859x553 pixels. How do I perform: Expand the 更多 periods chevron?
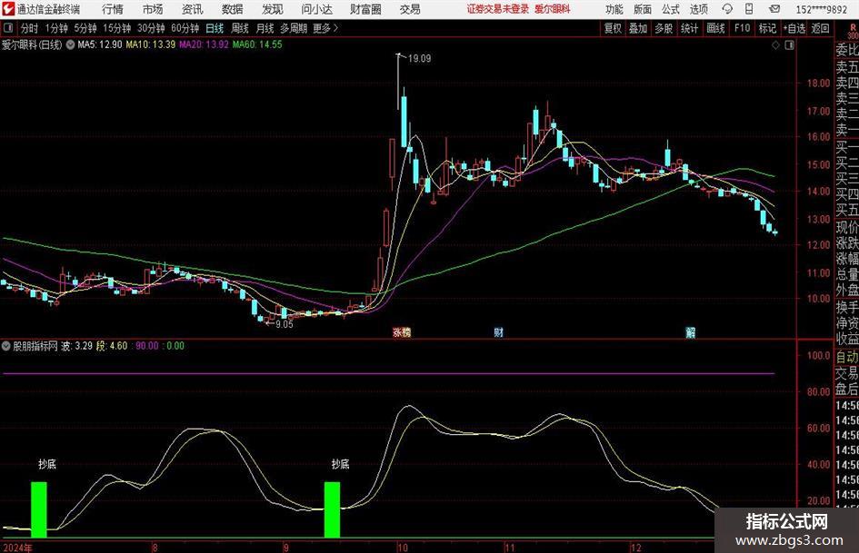[336, 27]
